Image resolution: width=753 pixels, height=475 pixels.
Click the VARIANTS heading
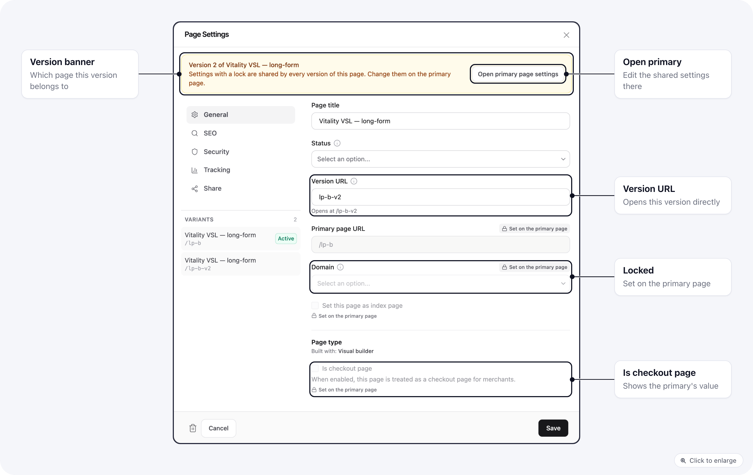pyautogui.click(x=199, y=220)
